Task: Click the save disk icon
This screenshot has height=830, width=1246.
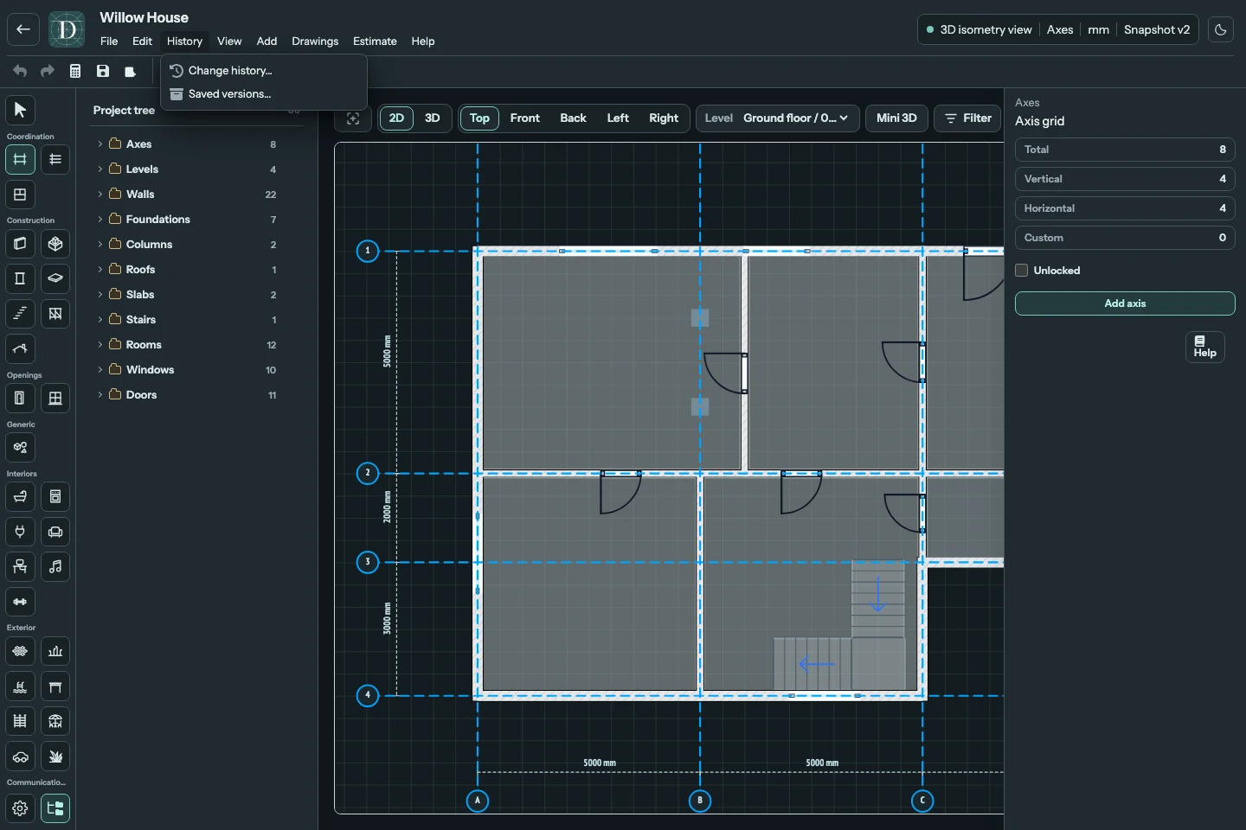Action: [103, 71]
